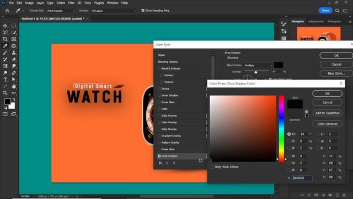Select the Lasso tool

point(5,33)
